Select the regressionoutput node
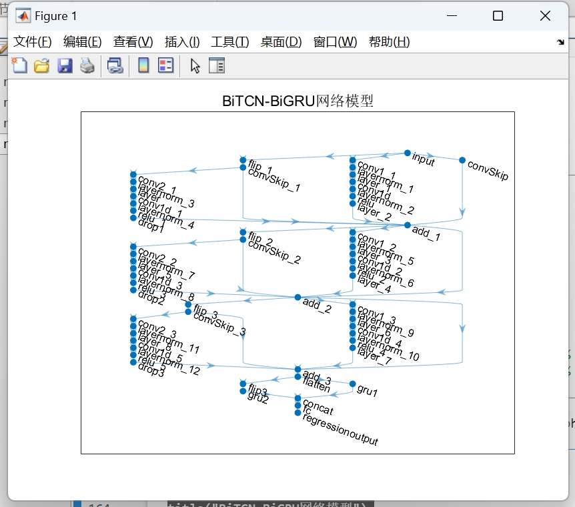The width and height of the screenshot is (575, 507). (x=296, y=412)
